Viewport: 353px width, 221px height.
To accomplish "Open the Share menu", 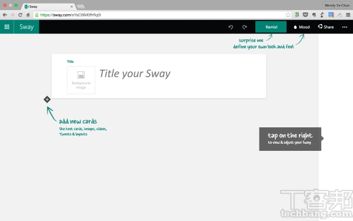I will point(326,27).
